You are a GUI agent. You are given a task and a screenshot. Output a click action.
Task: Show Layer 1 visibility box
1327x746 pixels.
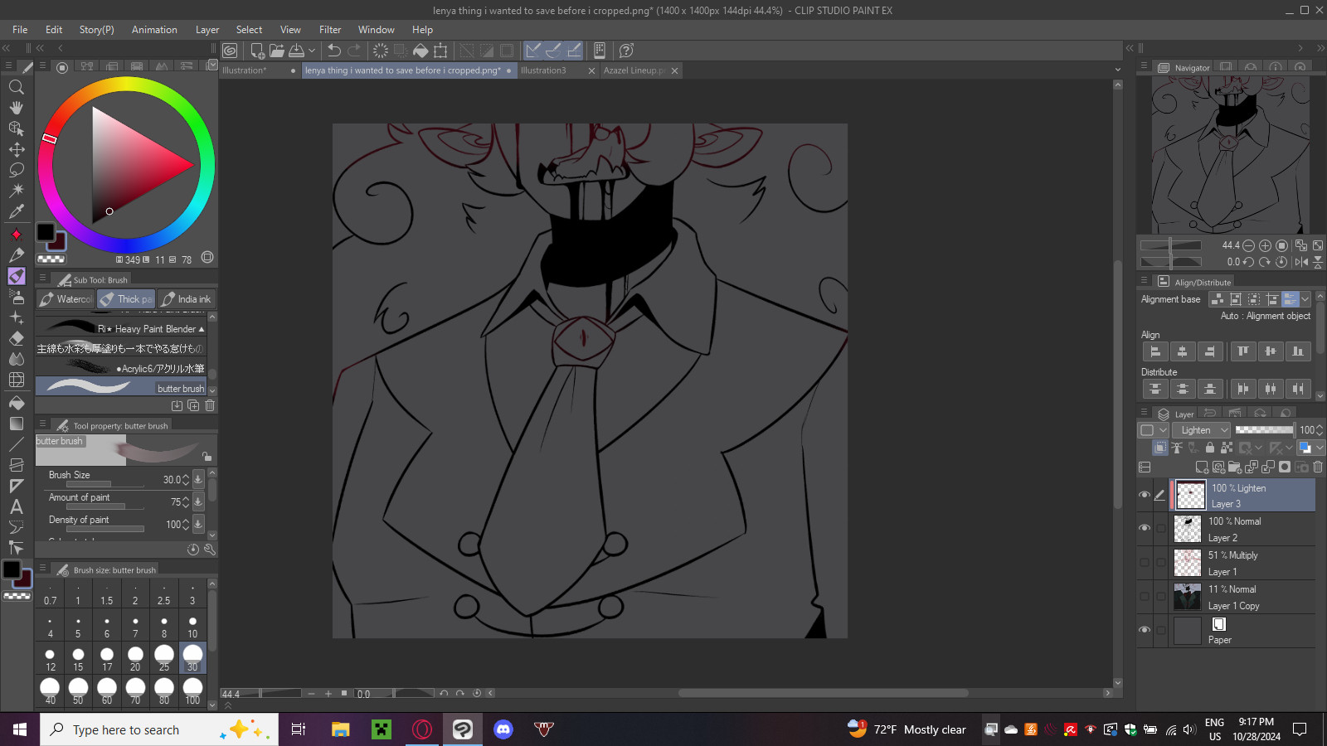click(x=1145, y=563)
